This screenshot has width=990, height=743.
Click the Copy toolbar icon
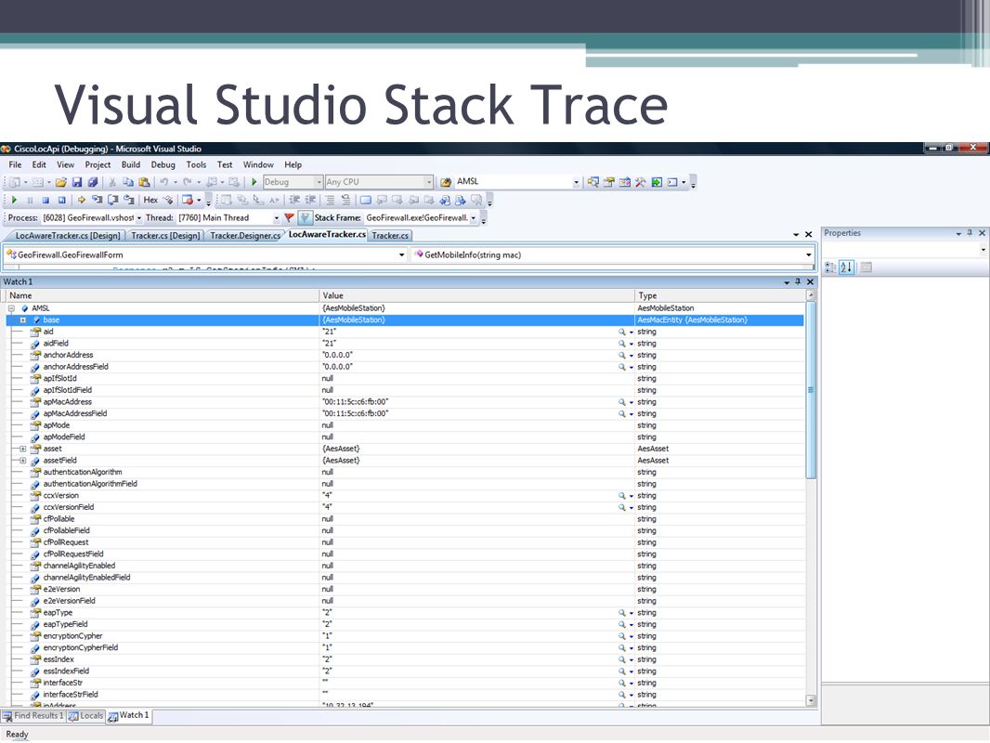128,182
